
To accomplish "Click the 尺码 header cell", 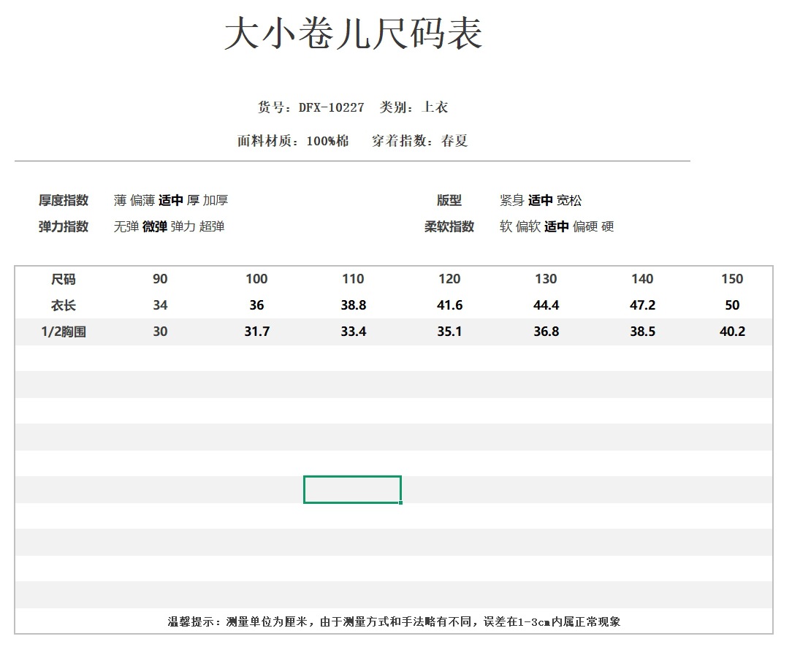I will tap(64, 279).
